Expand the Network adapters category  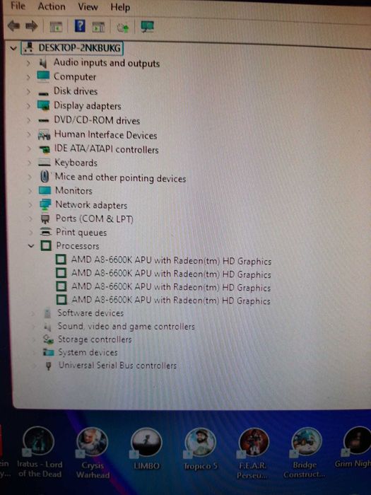coord(30,204)
